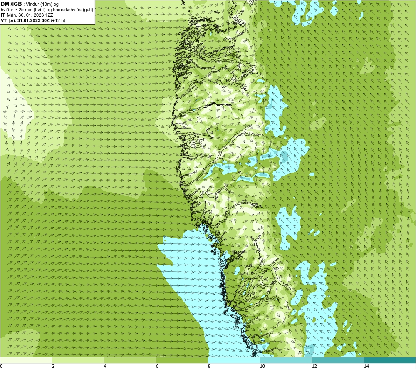Pick the 4–6 m/s green swatch

(130, 360)
